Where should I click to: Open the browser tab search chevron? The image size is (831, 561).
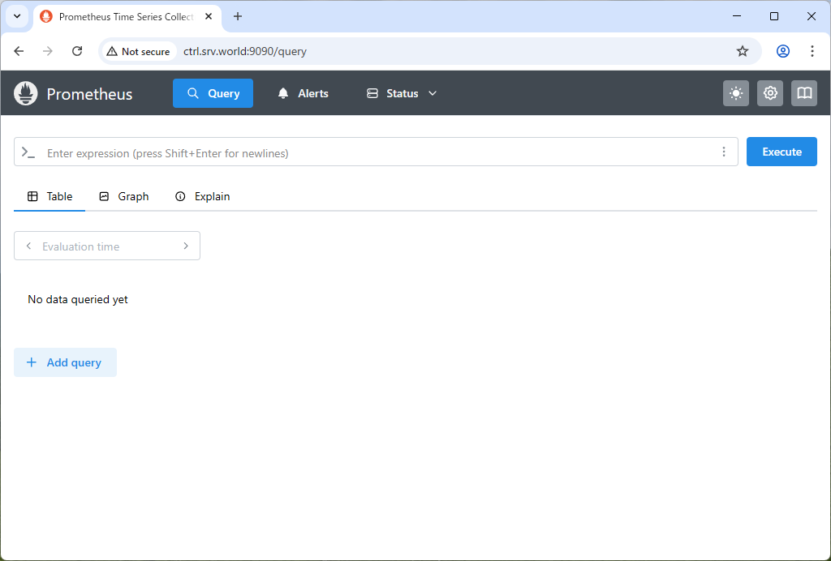tap(16, 16)
